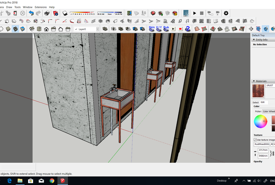Open settings gear icon in toolbar
The height and width of the screenshot is (185, 275).
click(x=226, y=13)
